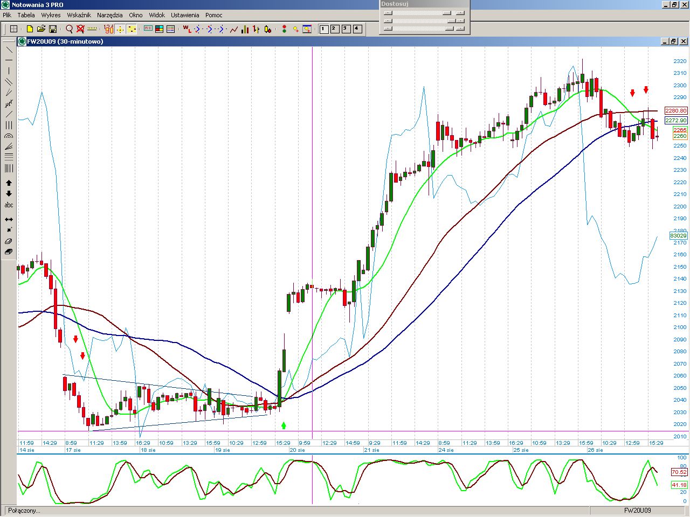Click the 83029 volume value label
Screen dimensions: 690x517
click(x=678, y=236)
